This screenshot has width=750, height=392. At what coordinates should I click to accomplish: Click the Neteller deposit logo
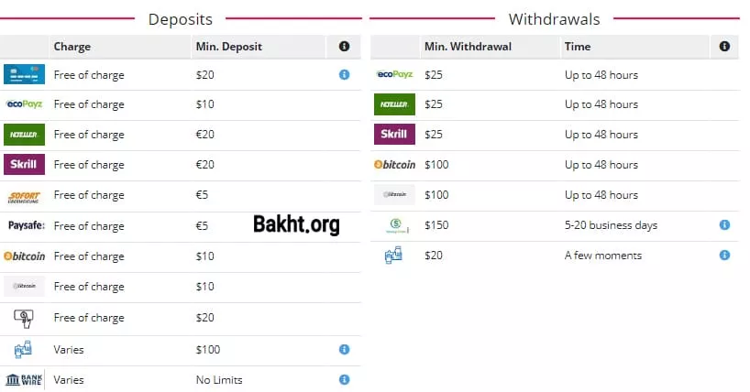point(24,135)
